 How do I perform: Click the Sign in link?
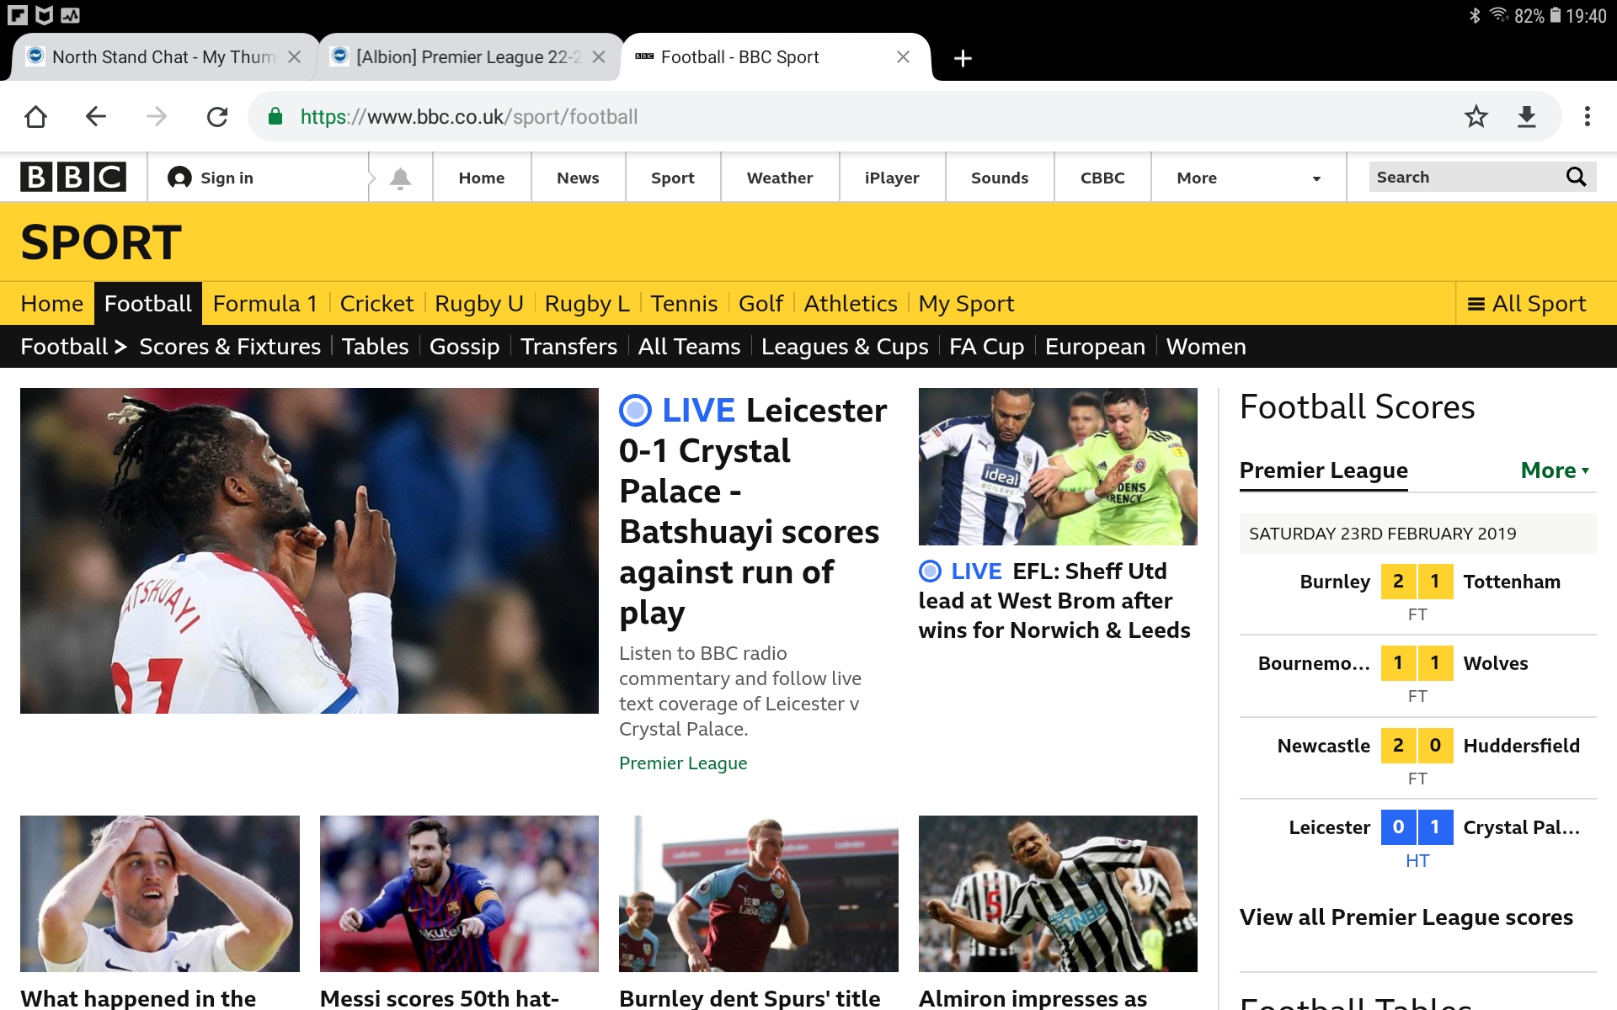(227, 178)
